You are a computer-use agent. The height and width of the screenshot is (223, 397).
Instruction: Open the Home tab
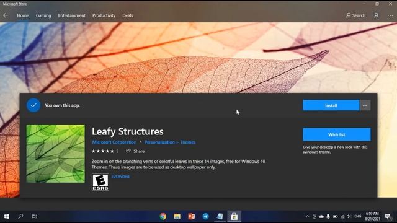pos(23,15)
